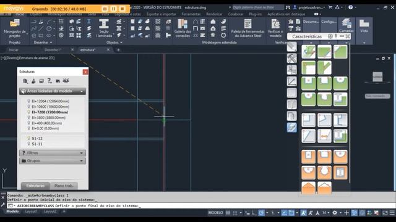Open the Objetos panel dropdown

[x=114, y=43]
